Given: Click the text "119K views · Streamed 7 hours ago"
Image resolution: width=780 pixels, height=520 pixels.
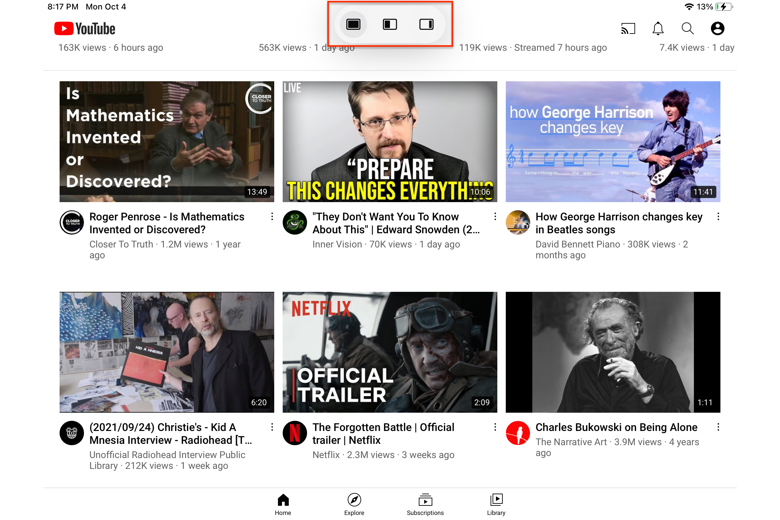Looking at the screenshot, I should click(x=533, y=48).
